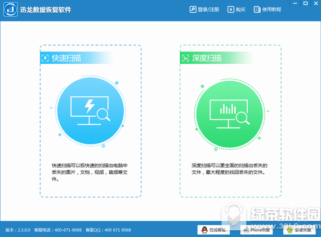Click the lightning icon beside 快速扫描
The width and height of the screenshot is (321, 237).
[x=45, y=58]
